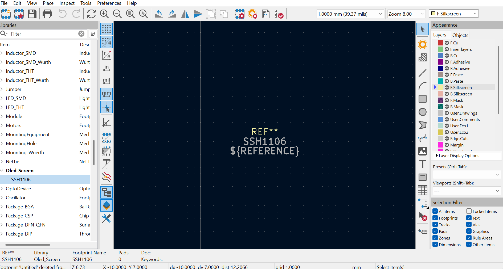The image size is (503, 269).
Task: Choose the draw arc tool
Action: click(423, 86)
